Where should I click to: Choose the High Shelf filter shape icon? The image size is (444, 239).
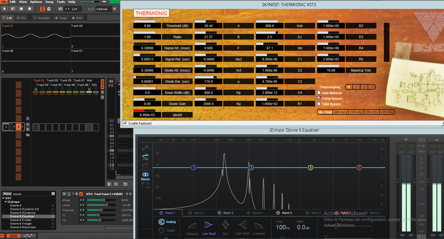[242, 225]
